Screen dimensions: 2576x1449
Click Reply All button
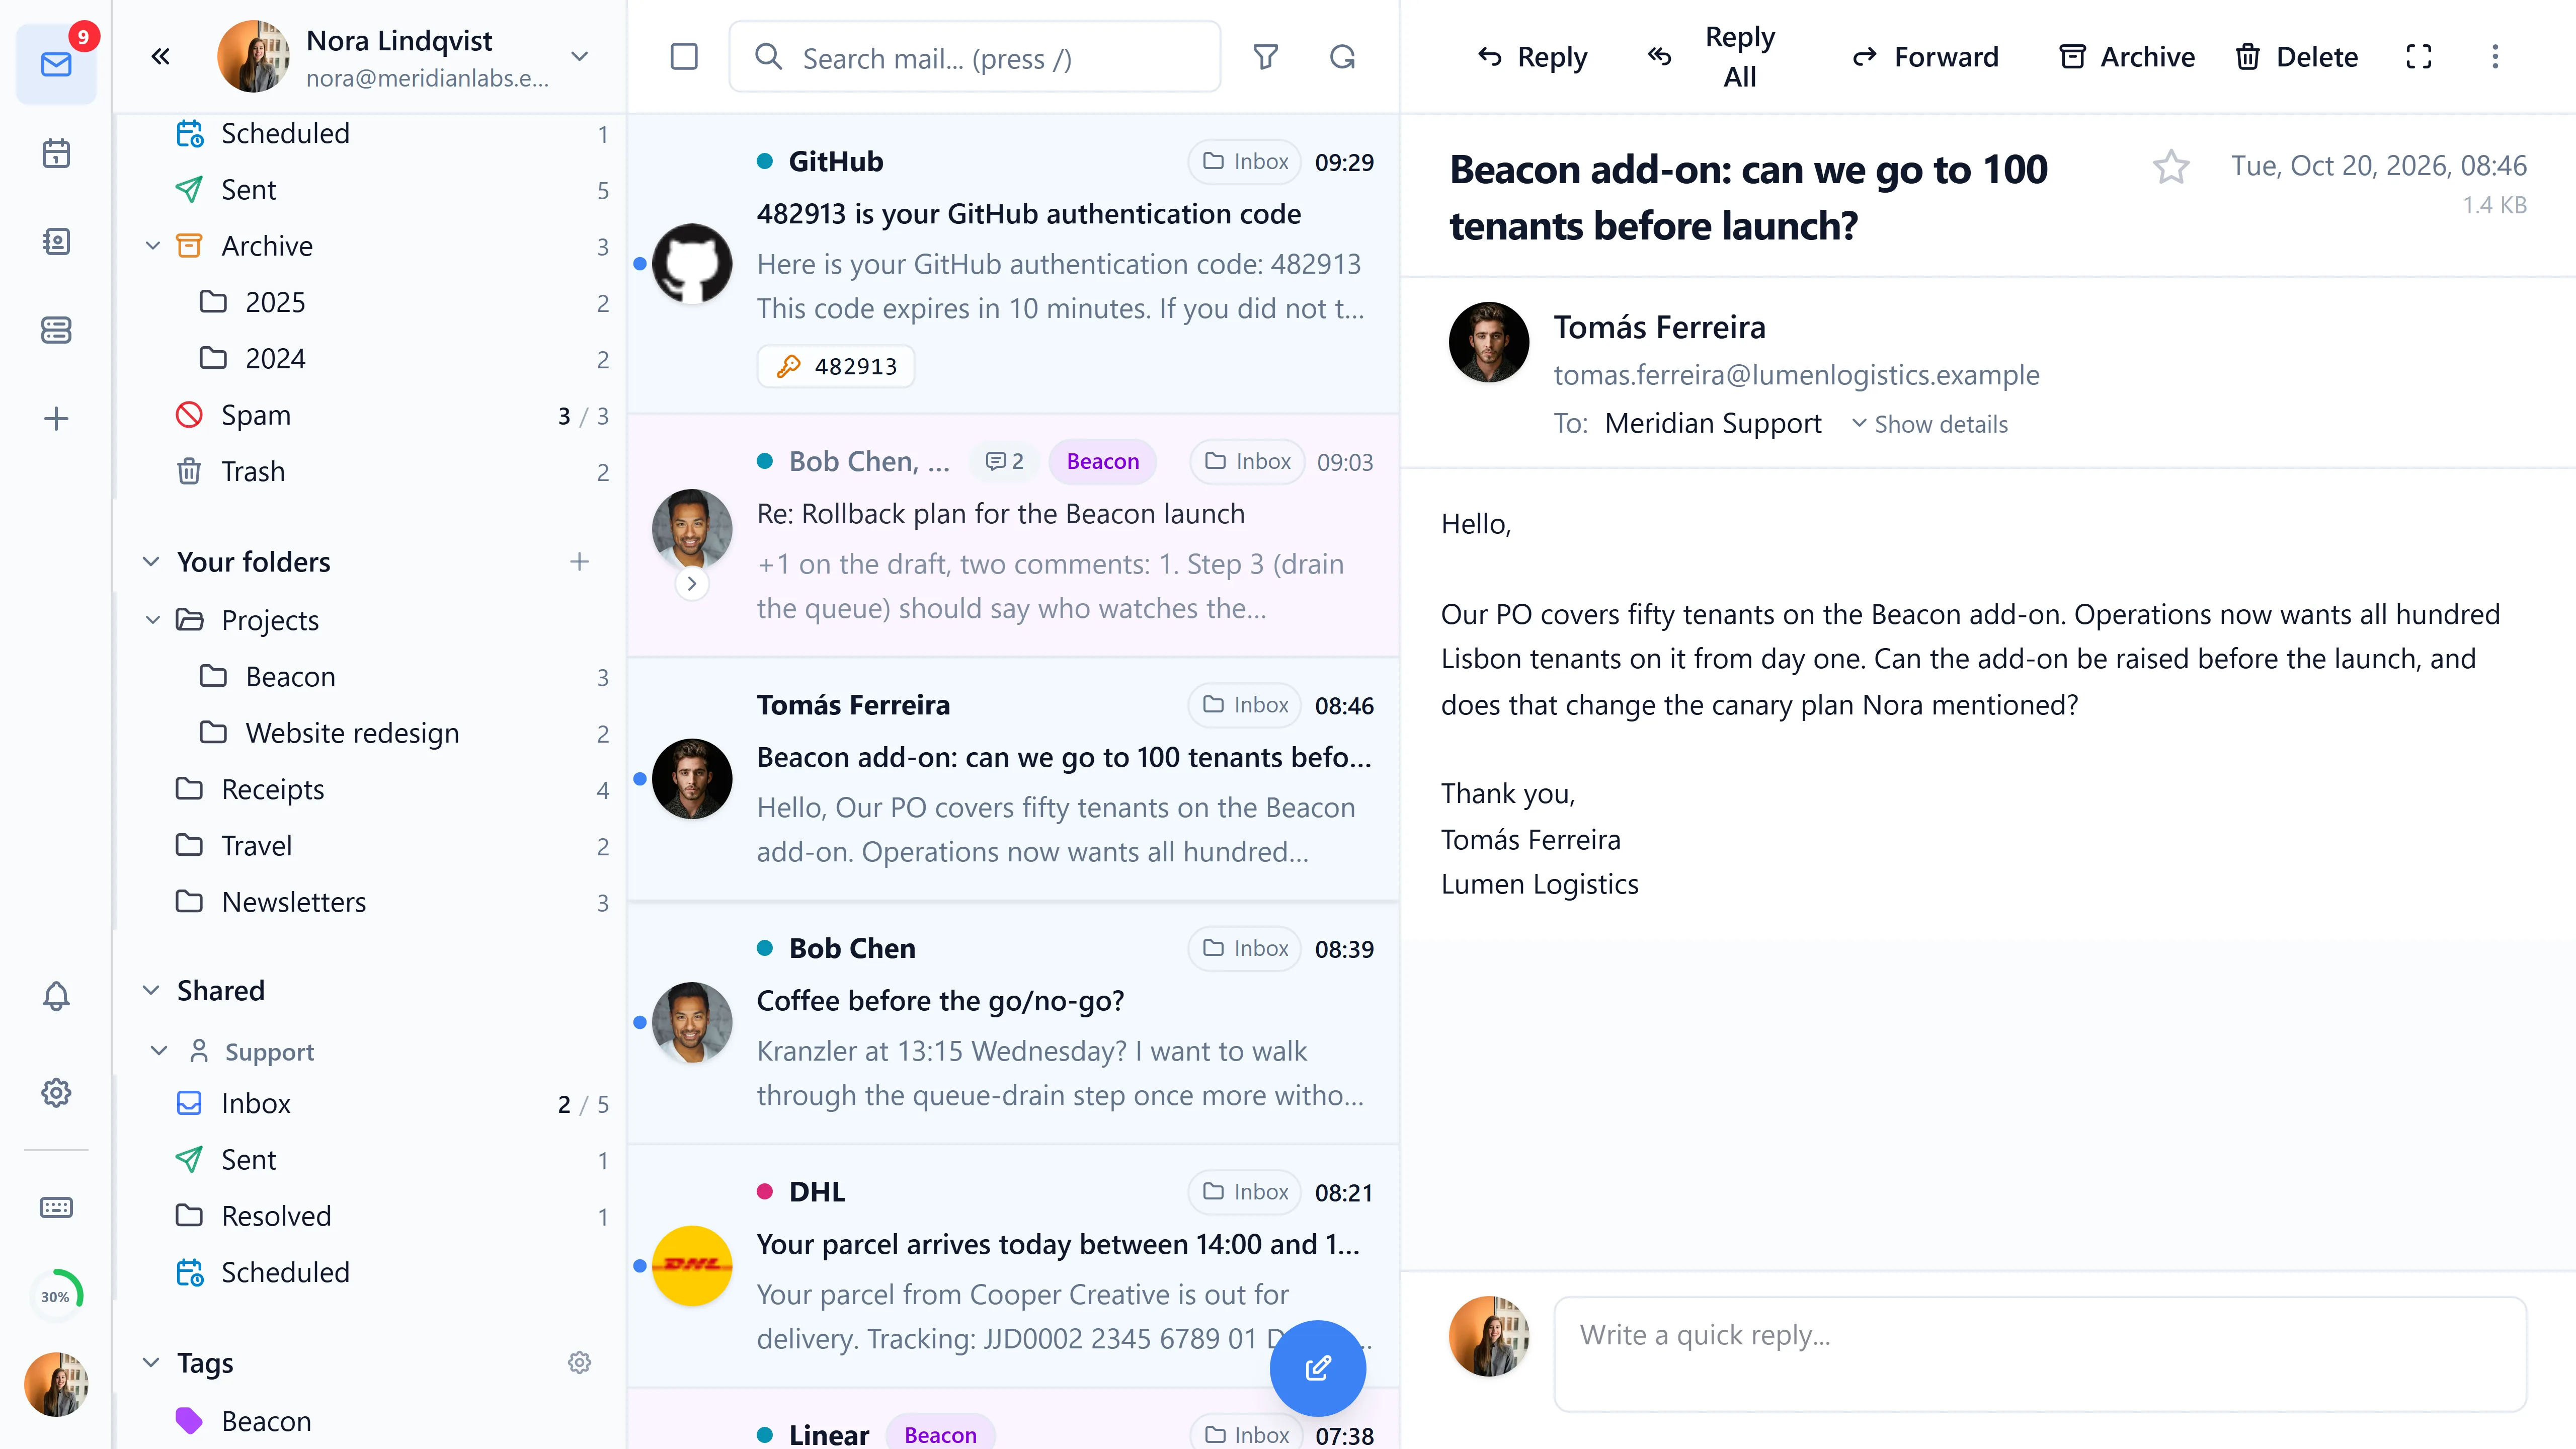click(x=1712, y=57)
